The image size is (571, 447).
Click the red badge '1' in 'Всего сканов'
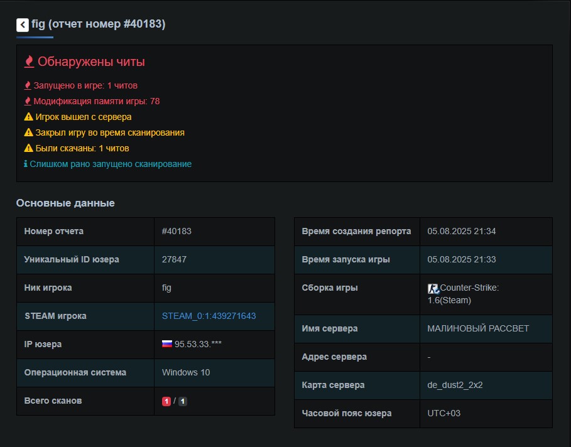pyautogui.click(x=166, y=401)
